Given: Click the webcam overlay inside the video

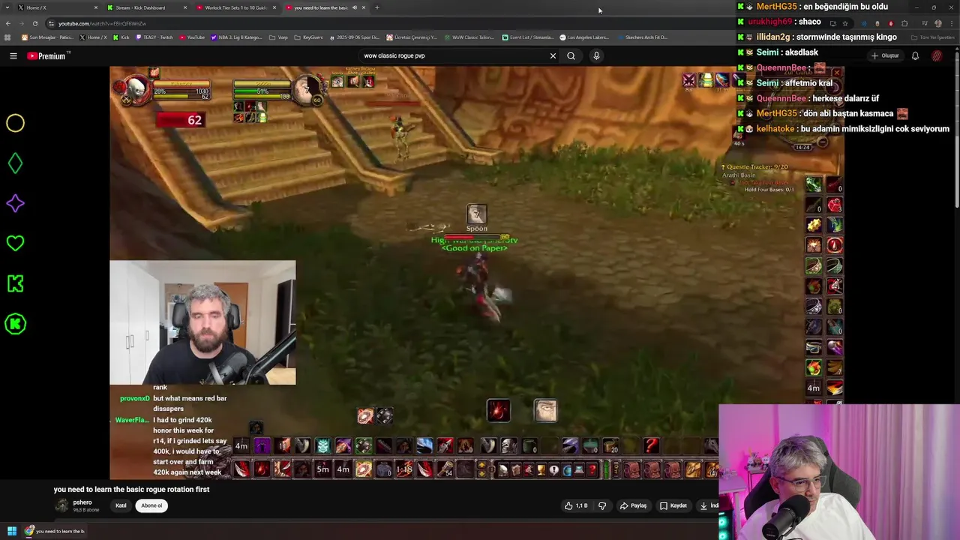Looking at the screenshot, I should click(x=202, y=322).
